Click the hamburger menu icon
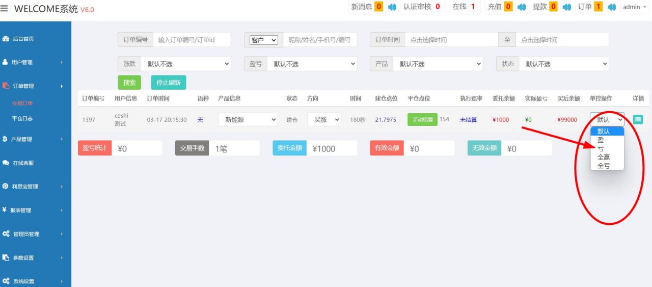The width and height of the screenshot is (652, 287). pos(5,9)
